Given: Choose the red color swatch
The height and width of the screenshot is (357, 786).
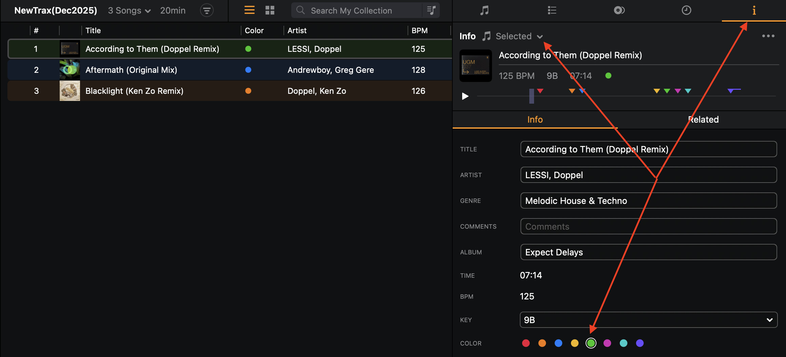Looking at the screenshot, I should click(x=526, y=343).
